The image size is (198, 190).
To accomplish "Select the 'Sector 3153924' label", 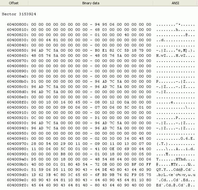I will coord(19,14).
